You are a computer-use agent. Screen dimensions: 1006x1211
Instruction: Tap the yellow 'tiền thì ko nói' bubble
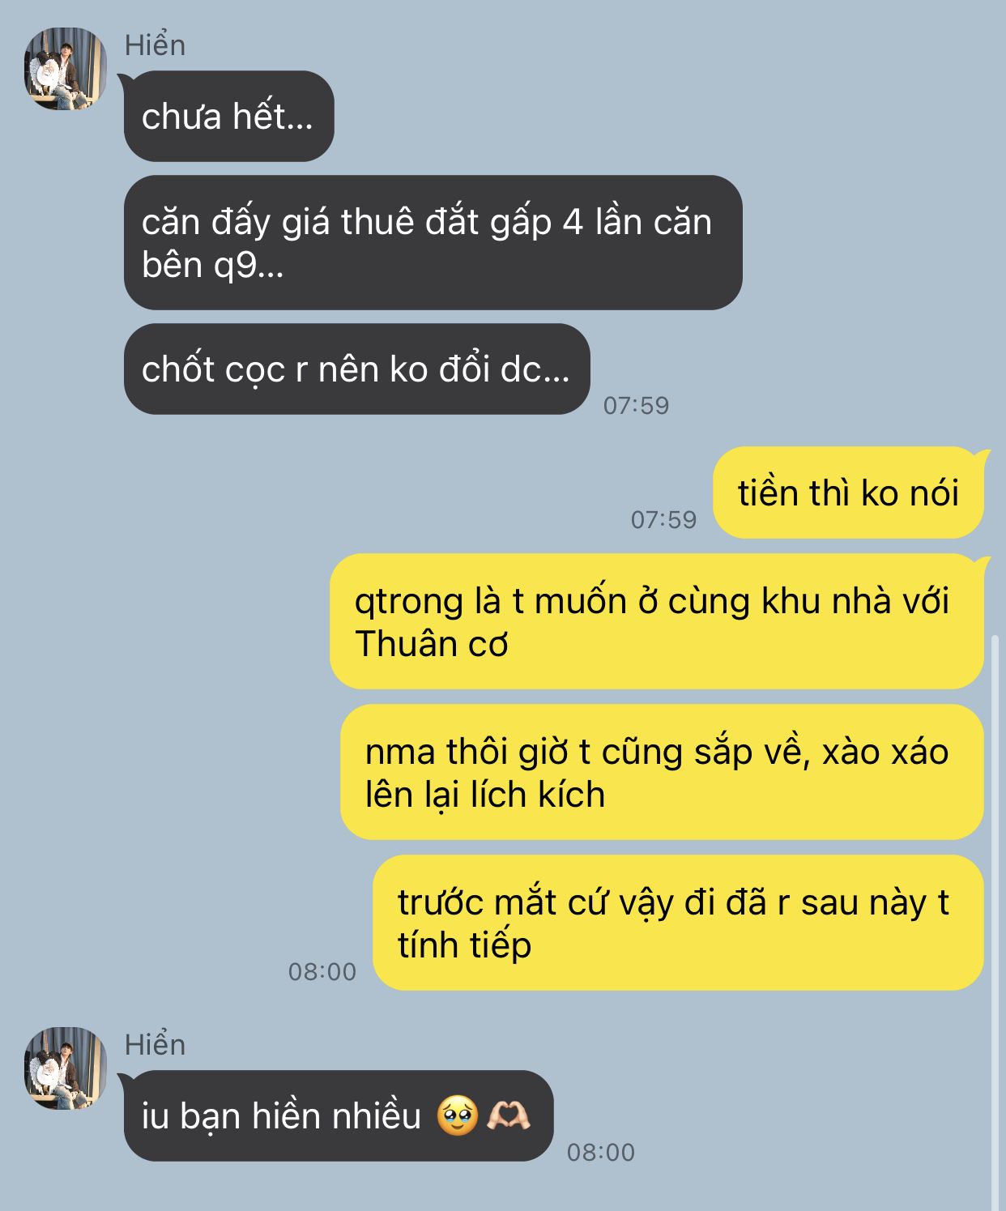coord(848,493)
